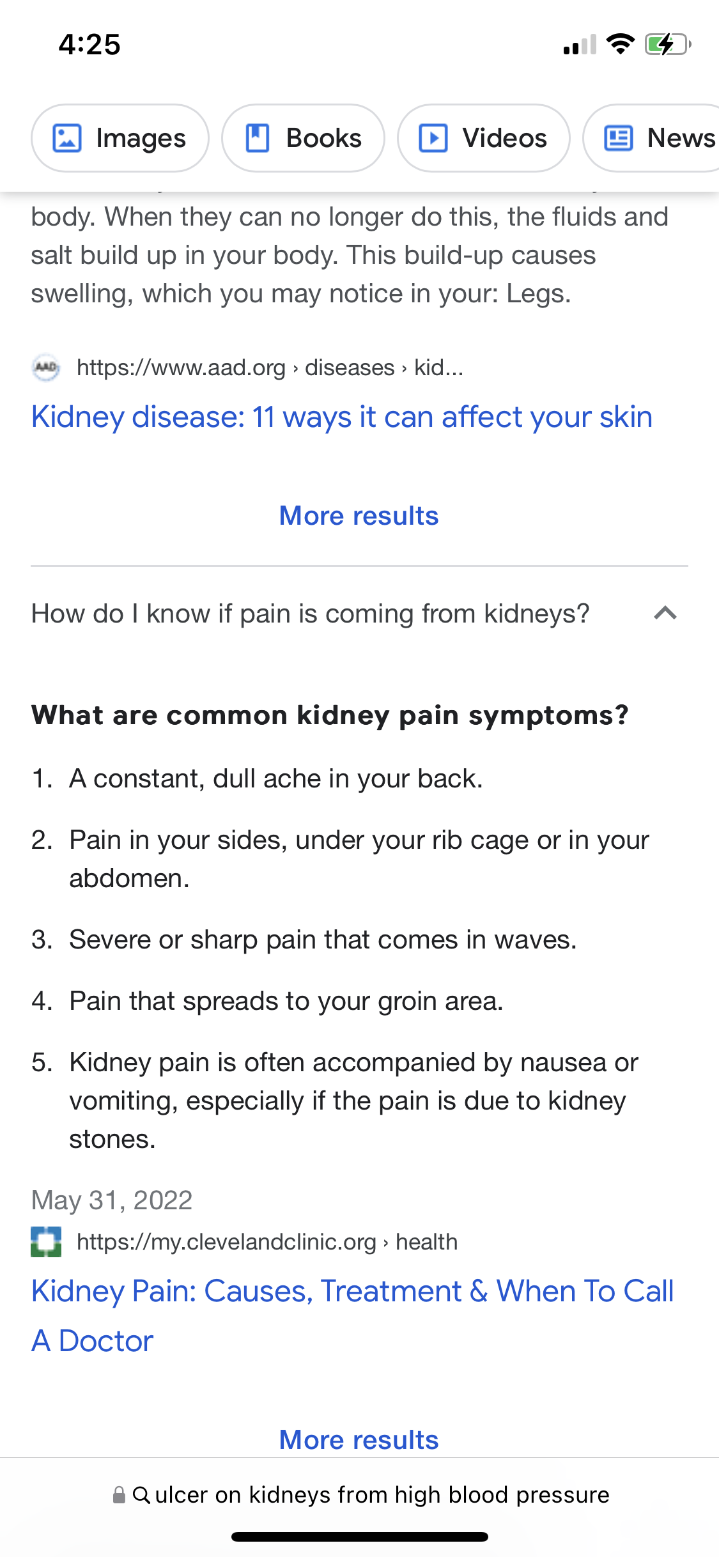Image resolution: width=719 pixels, height=1557 pixels.
Task: Tap the Cleveland Clinic favicon
Action: coord(46,1242)
